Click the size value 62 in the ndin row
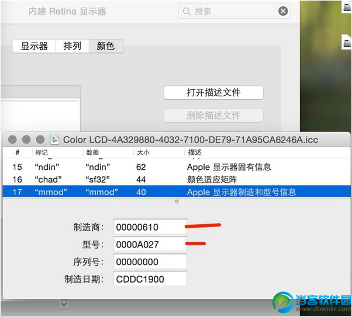 (x=141, y=167)
